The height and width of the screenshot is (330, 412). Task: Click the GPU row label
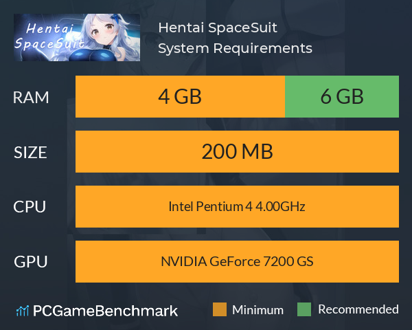30,261
